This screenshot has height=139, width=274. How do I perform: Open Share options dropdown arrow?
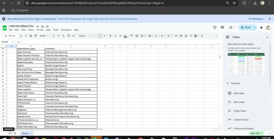255,28
